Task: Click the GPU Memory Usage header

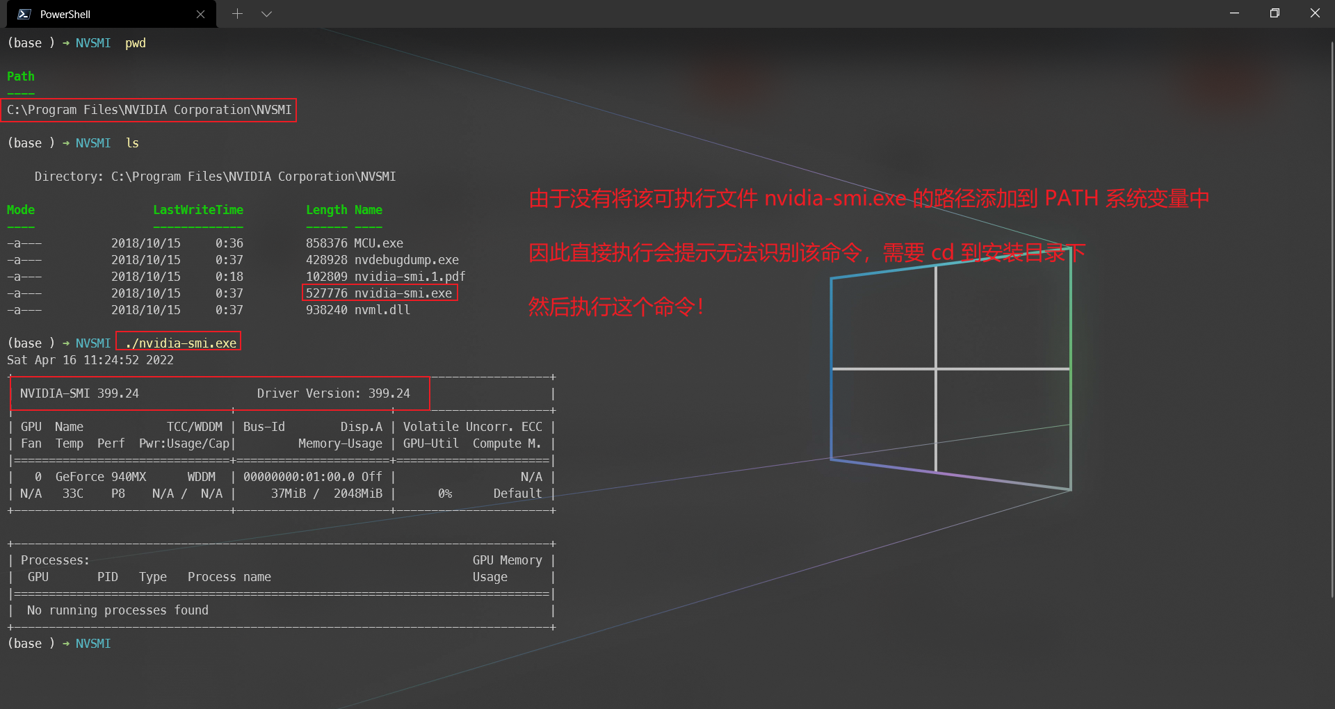Action: [x=508, y=569]
